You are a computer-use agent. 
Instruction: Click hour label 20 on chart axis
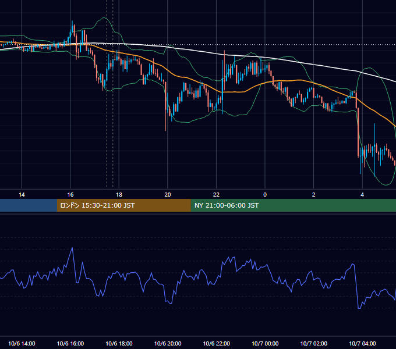point(168,195)
